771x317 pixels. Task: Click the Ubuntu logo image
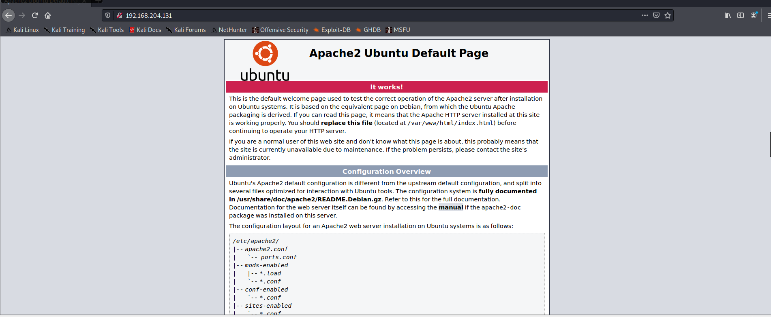tap(265, 61)
